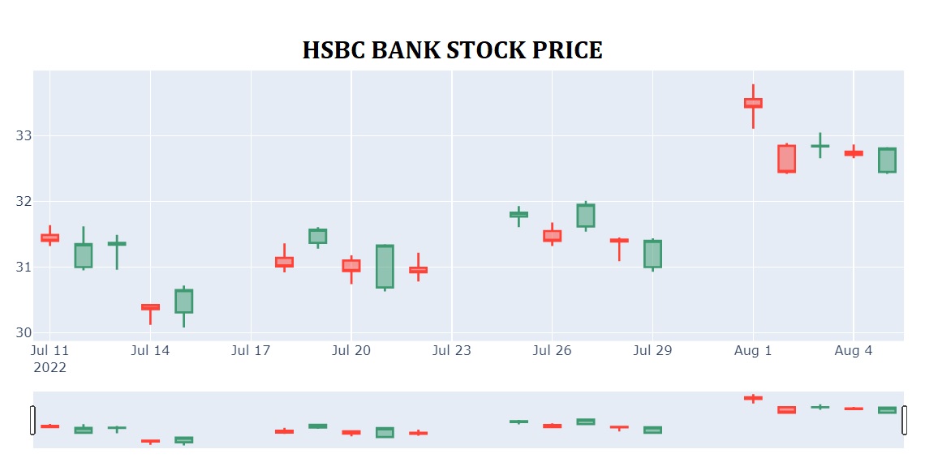The height and width of the screenshot is (458, 925).
Task: Select the Aug 5 green candlestick
Action: pos(887,161)
